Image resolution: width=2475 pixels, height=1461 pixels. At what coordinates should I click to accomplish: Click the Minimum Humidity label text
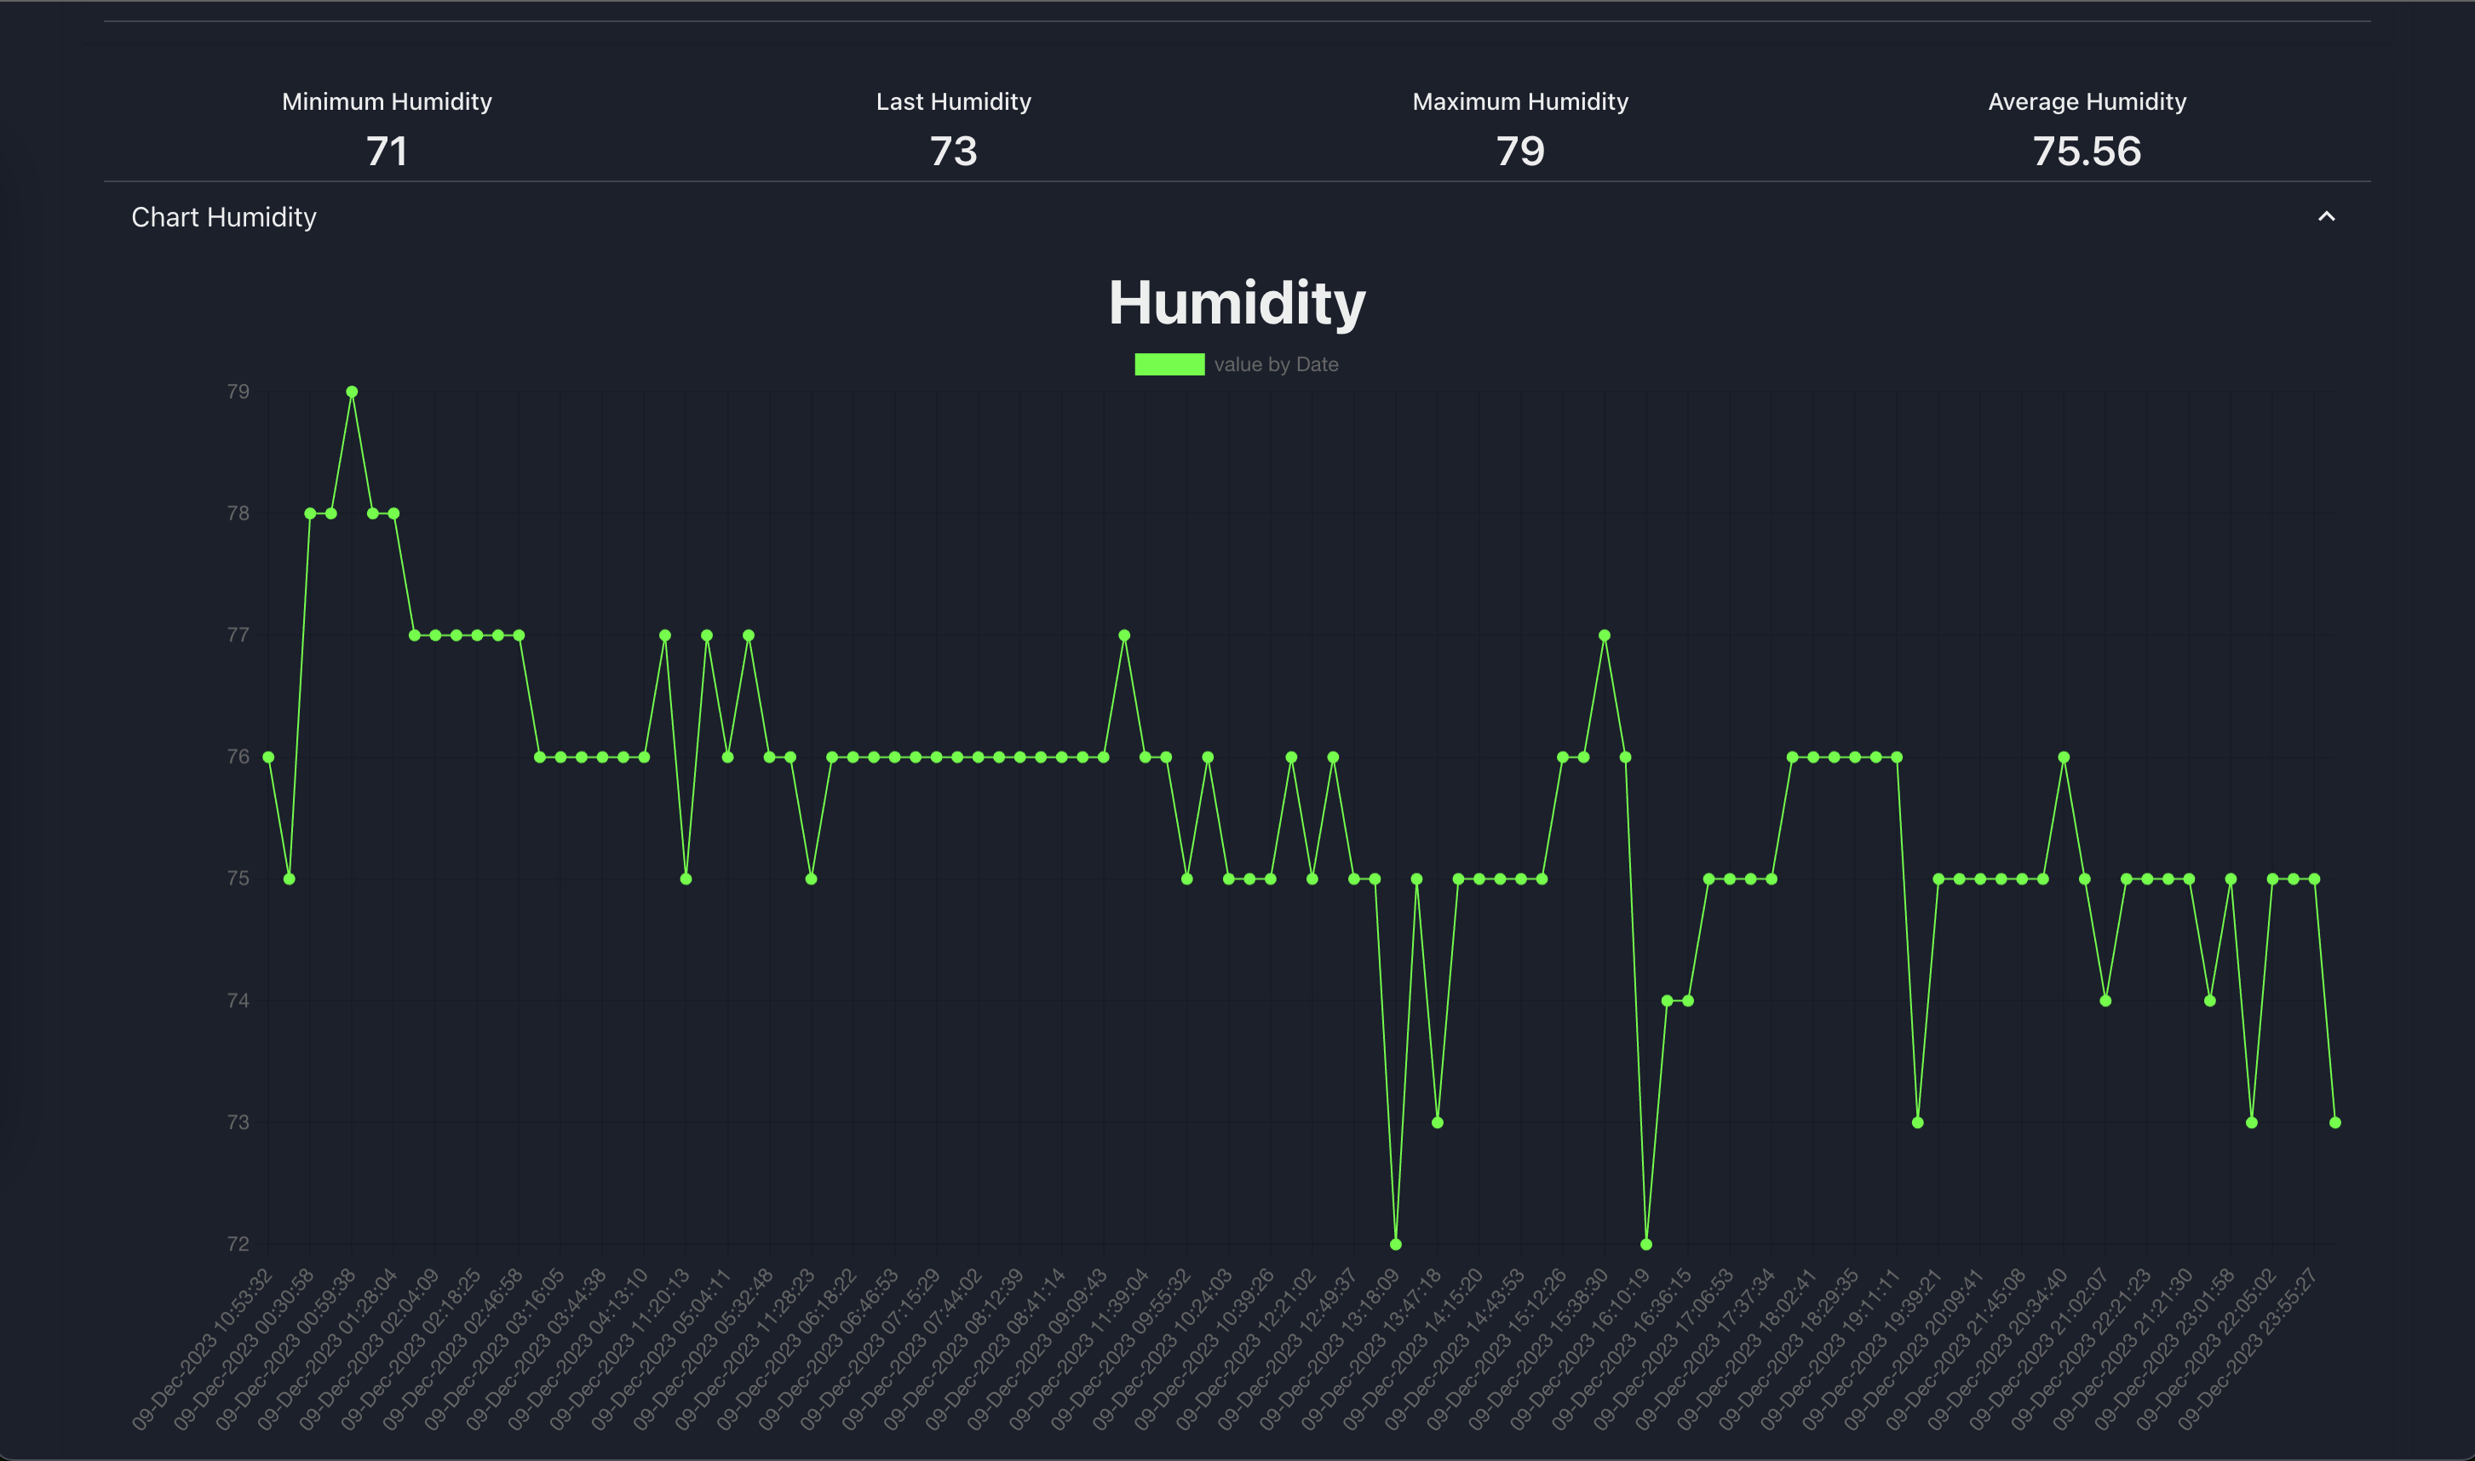tap(386, 101)
